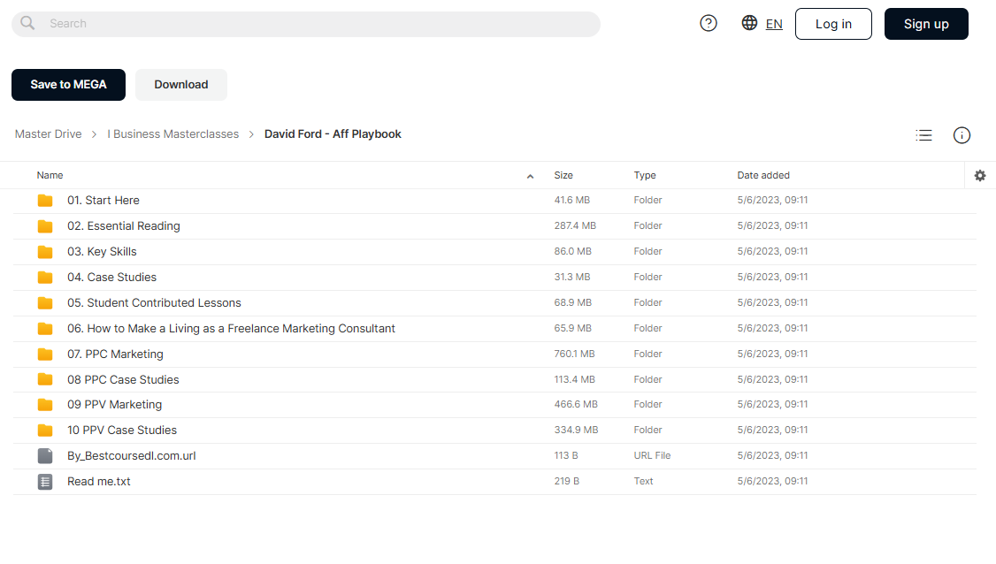Viewport: 996px width, 564px height.
Task: Go to I Business Masterclasses breadcrumb
Action: point(172,134)
